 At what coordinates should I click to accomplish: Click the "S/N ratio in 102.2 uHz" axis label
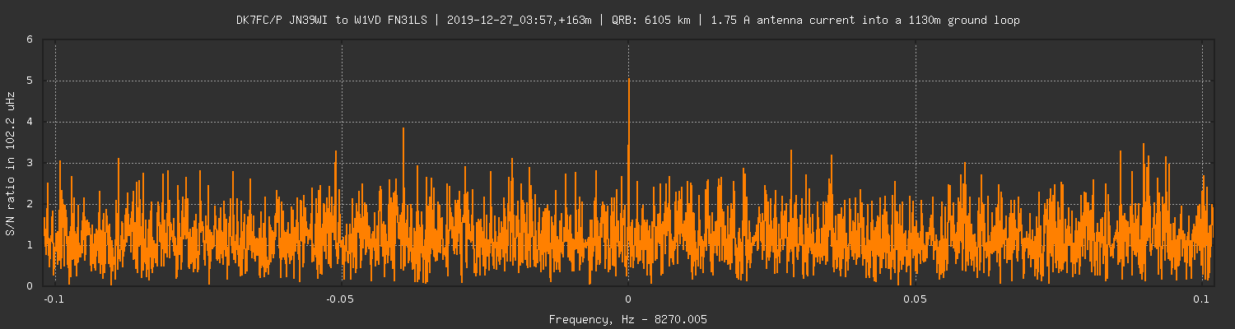pyautogui.click(x=10, y=164)
